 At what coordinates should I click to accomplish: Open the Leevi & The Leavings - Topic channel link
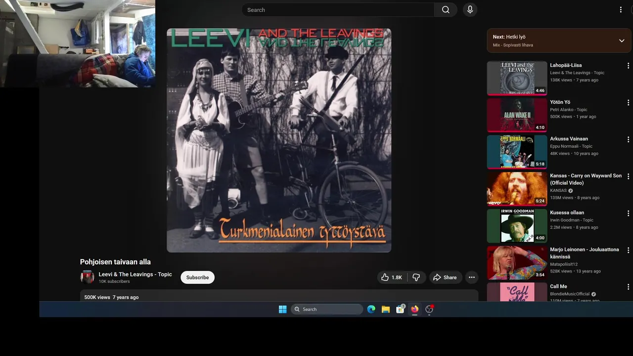point(135,274)
